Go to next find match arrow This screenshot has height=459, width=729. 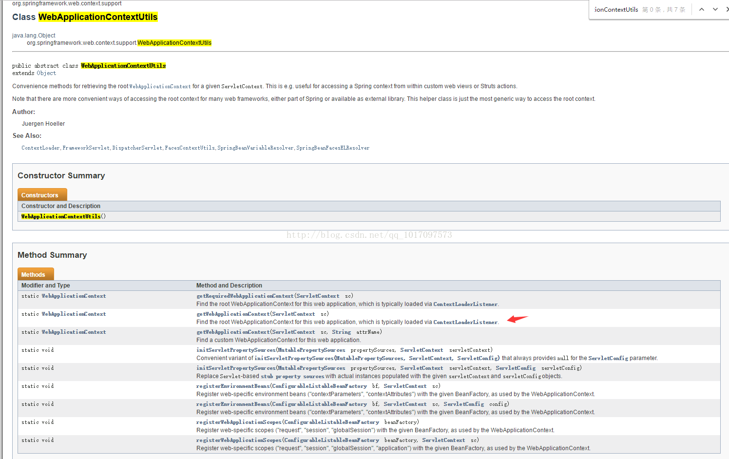pos(715,9)
